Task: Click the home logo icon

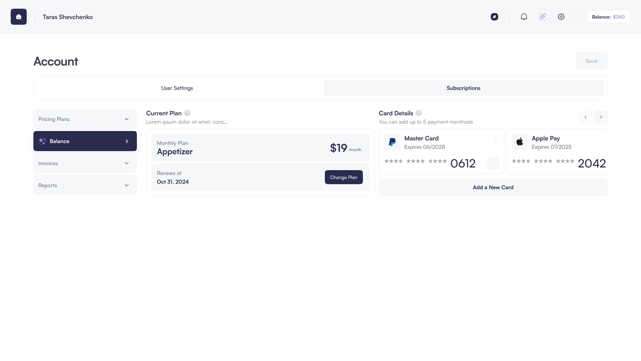Action: (19, 17)
